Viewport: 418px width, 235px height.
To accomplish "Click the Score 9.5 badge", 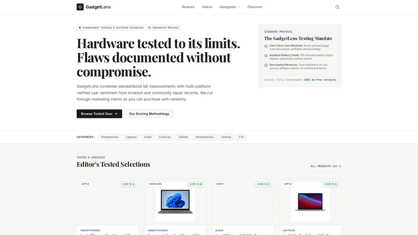I will (x=330, y=184).
